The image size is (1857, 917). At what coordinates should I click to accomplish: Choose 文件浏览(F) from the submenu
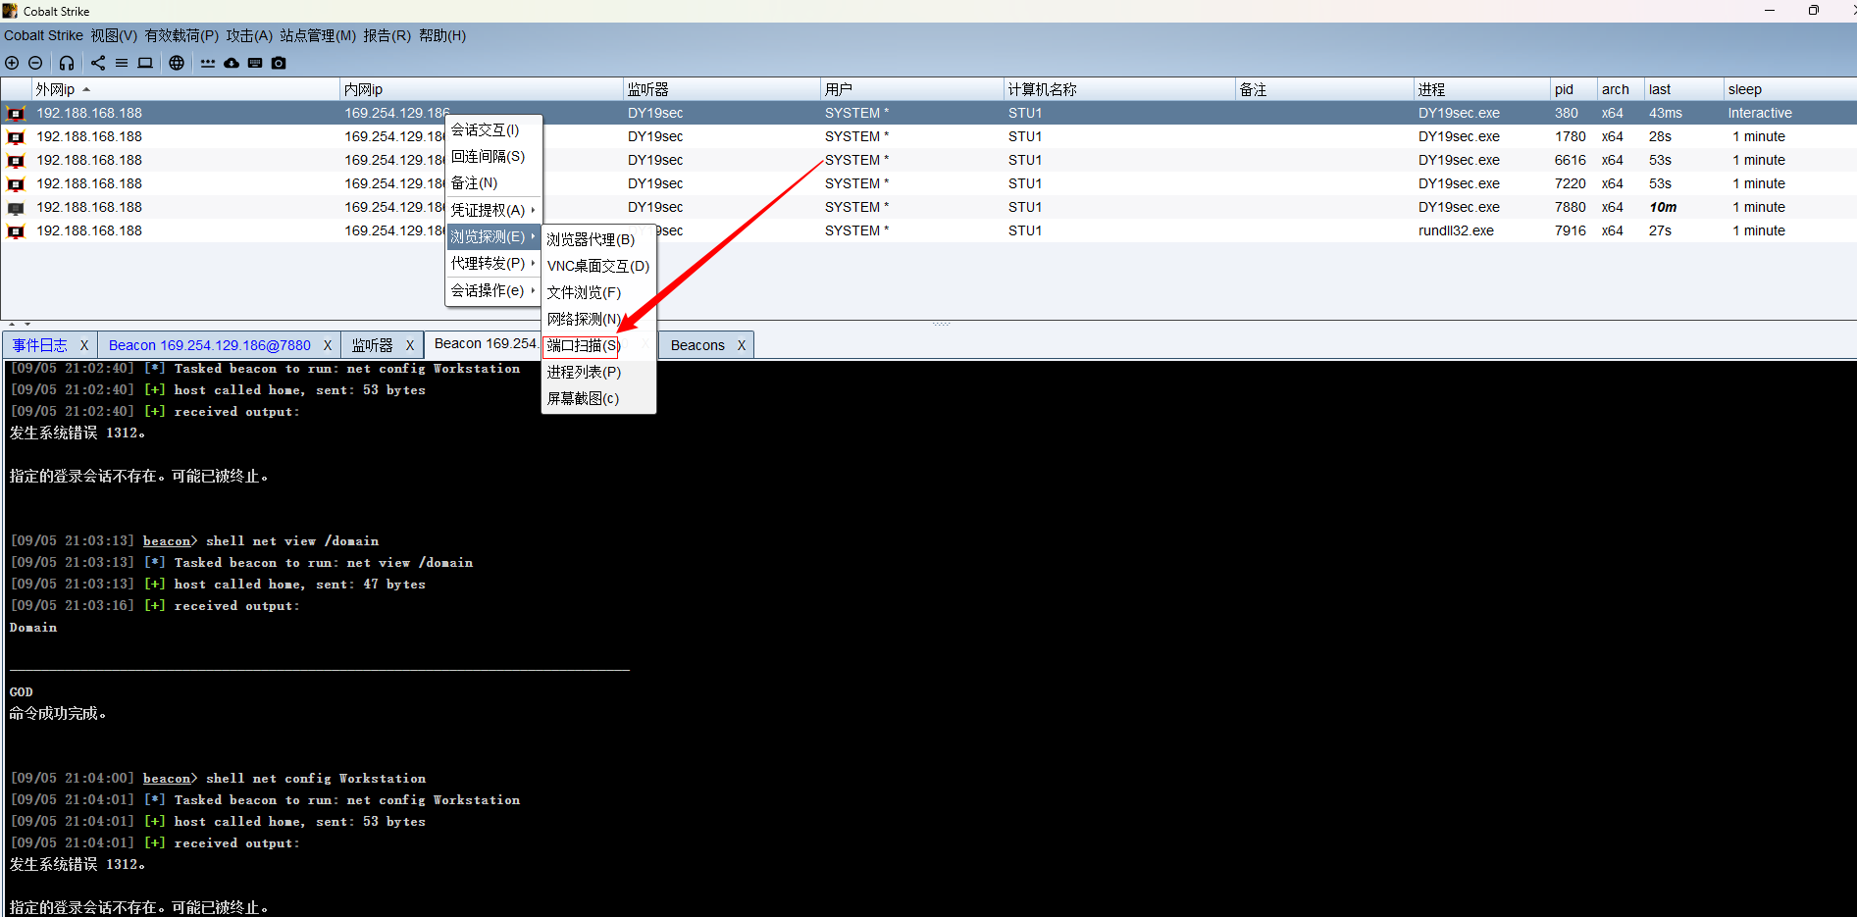click(598, 292)
